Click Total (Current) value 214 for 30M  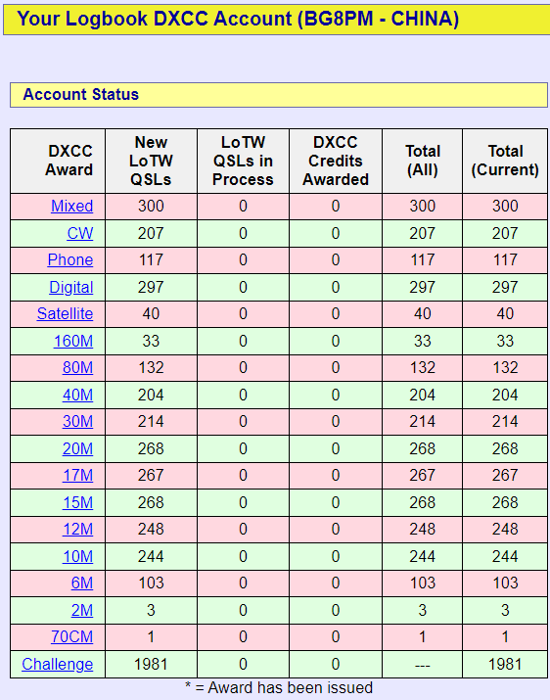point(505,422)
